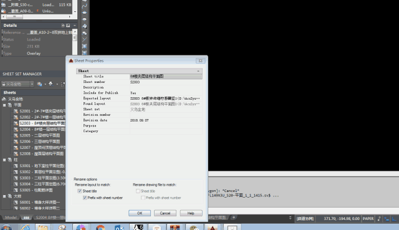
Task: Click the Sheet title value field
Action: (166, 76)
